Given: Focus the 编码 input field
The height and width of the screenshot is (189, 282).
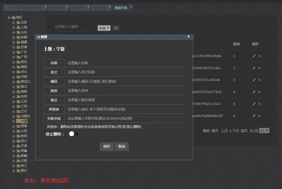Looking at the screenshot, I should [125, 82].
